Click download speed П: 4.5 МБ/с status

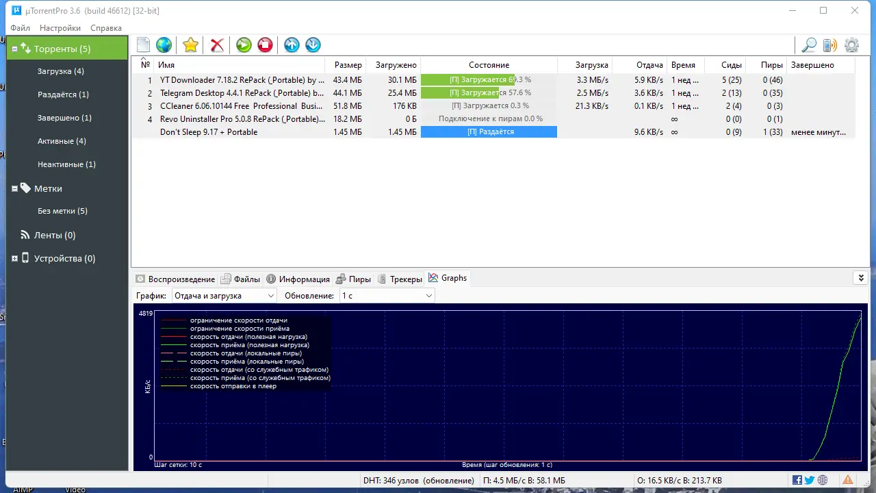524,481
